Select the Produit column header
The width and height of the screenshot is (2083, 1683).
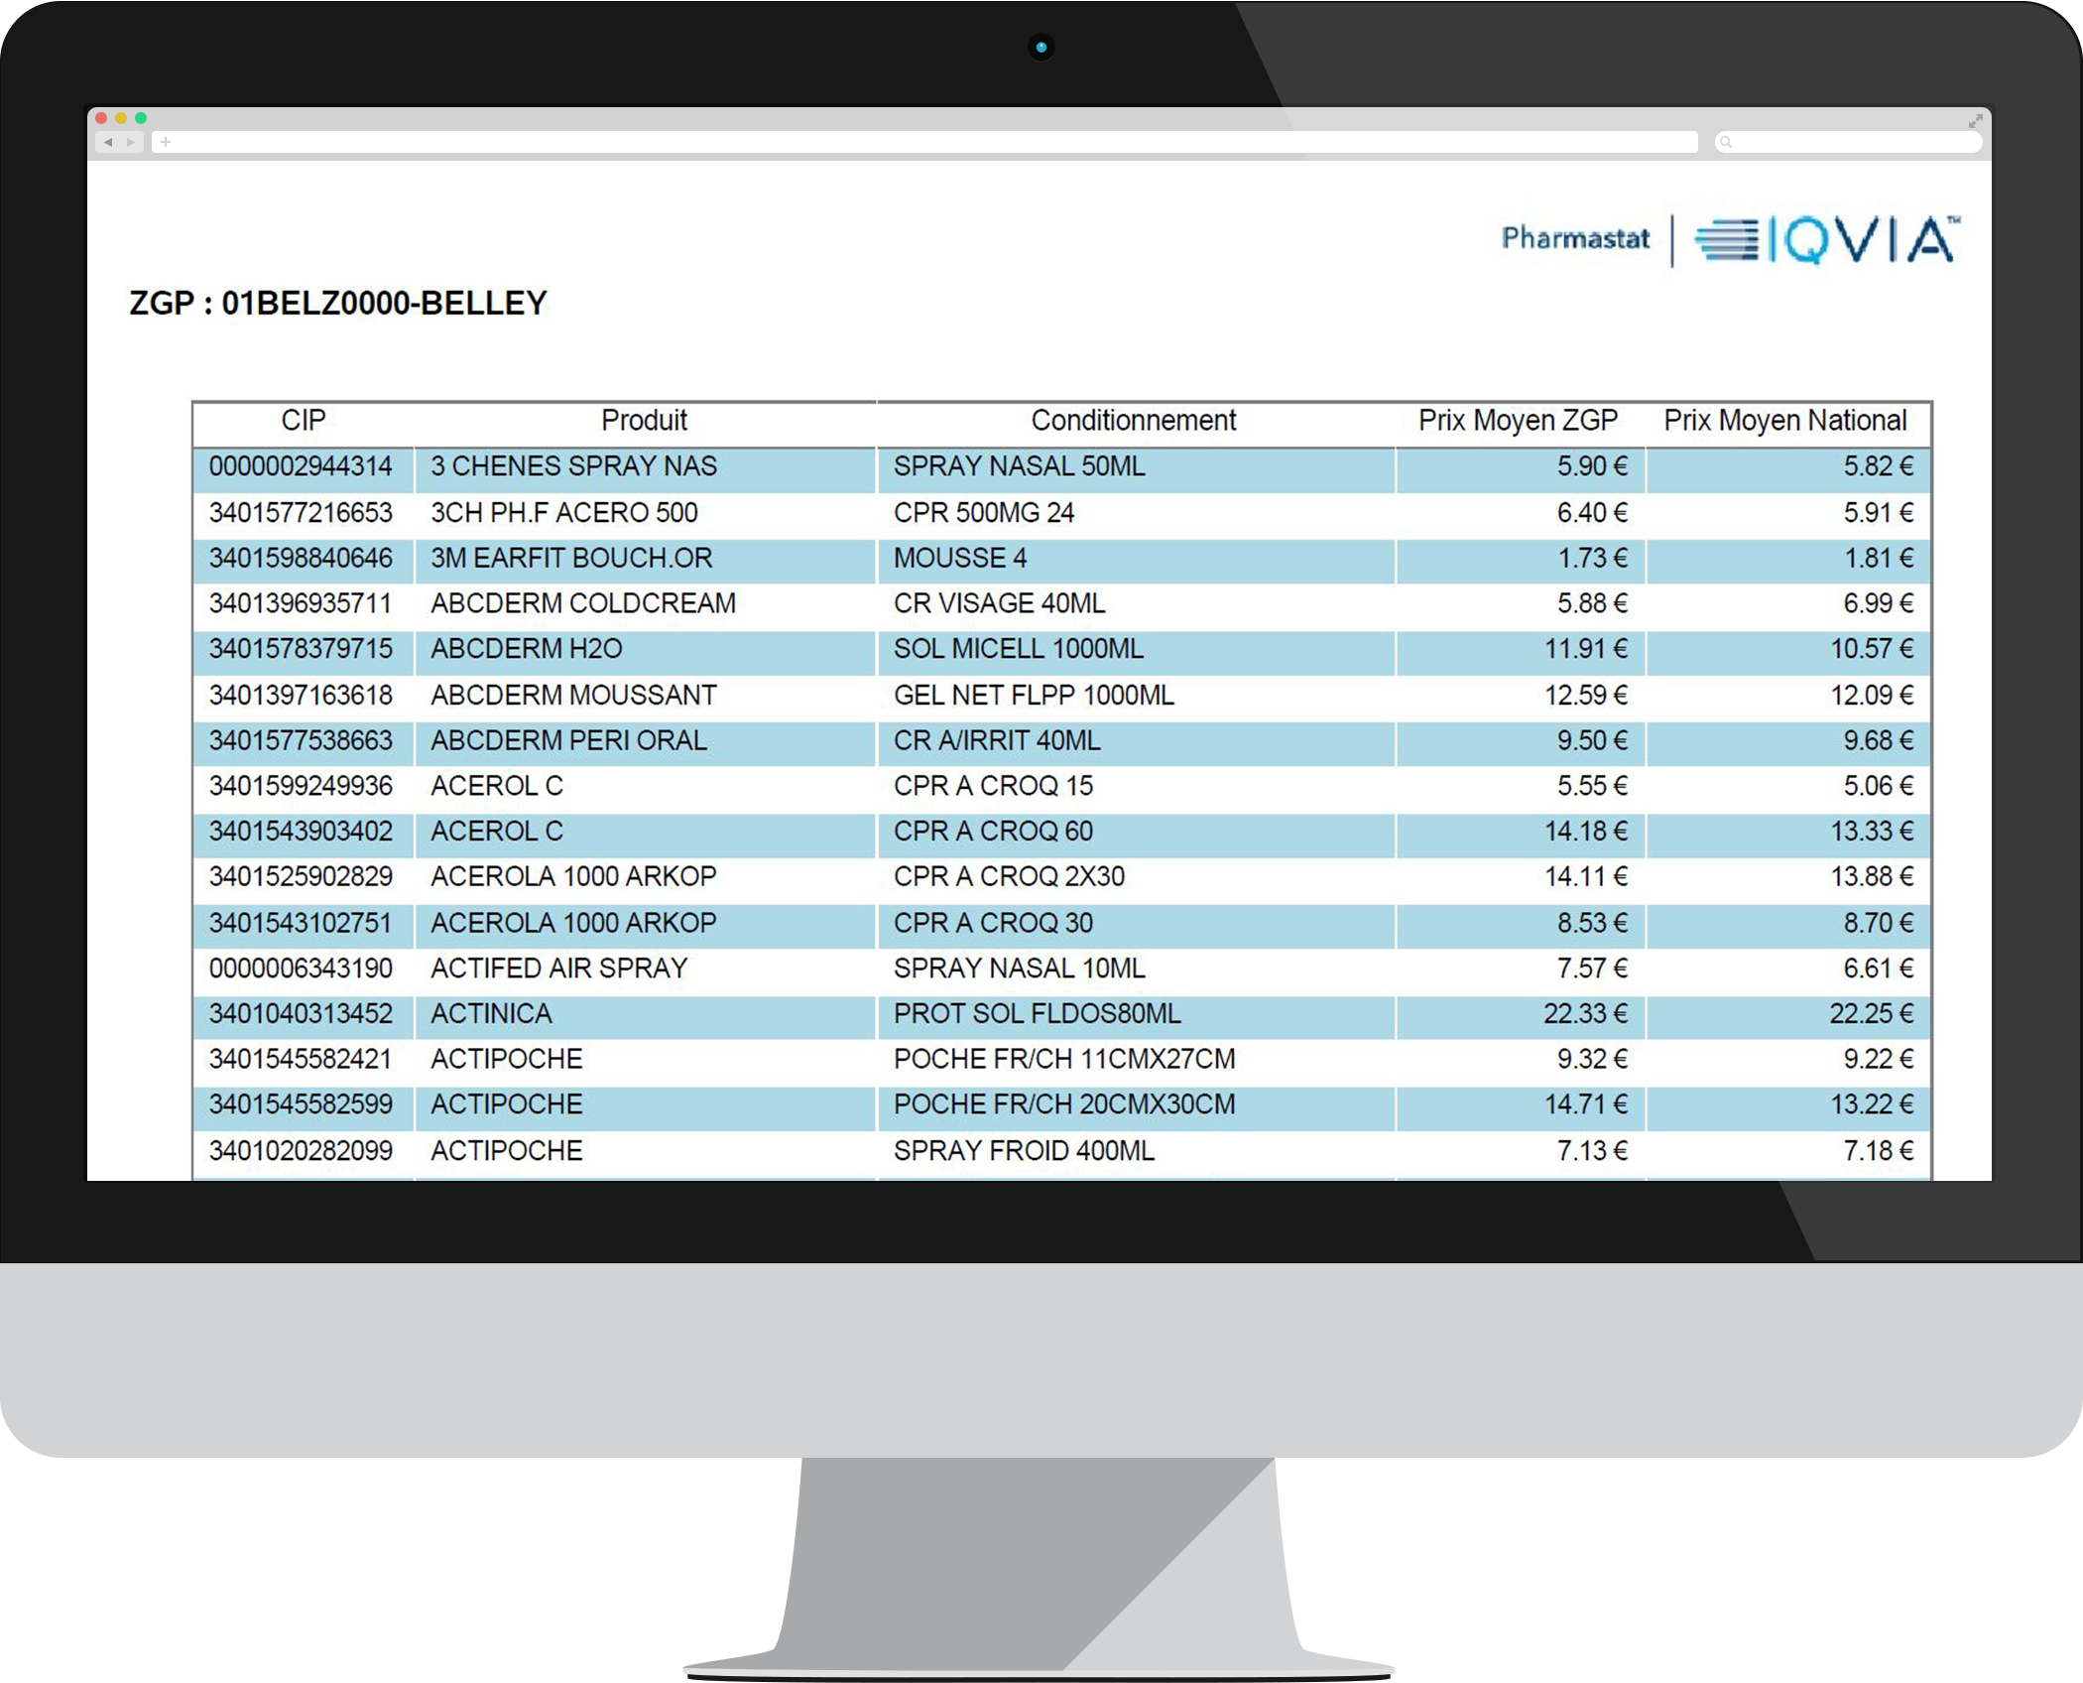644,421
